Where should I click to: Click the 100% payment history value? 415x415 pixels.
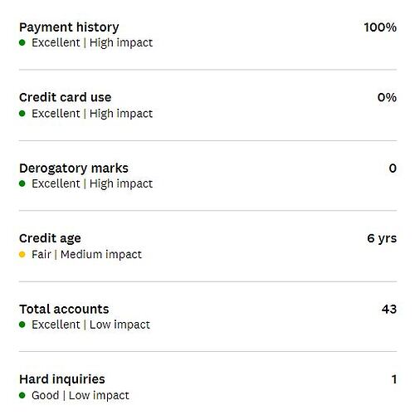pos(380,27)
